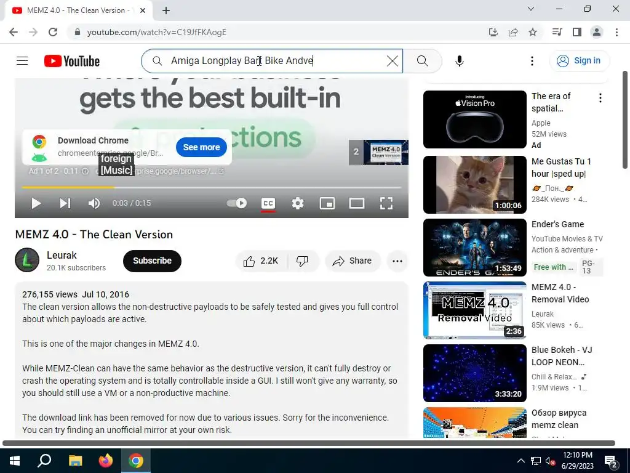The height and width of the screenshot is (473, 630).
Task: Open a new browser tab
Action: [x=166, y=10]
